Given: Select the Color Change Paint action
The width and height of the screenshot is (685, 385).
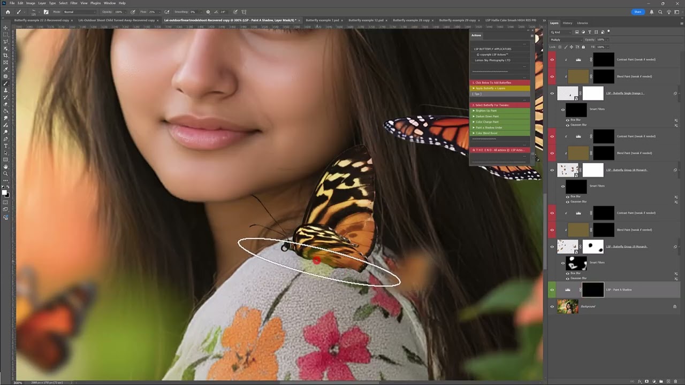Looking at the screenshot, I should pos(500,122).
